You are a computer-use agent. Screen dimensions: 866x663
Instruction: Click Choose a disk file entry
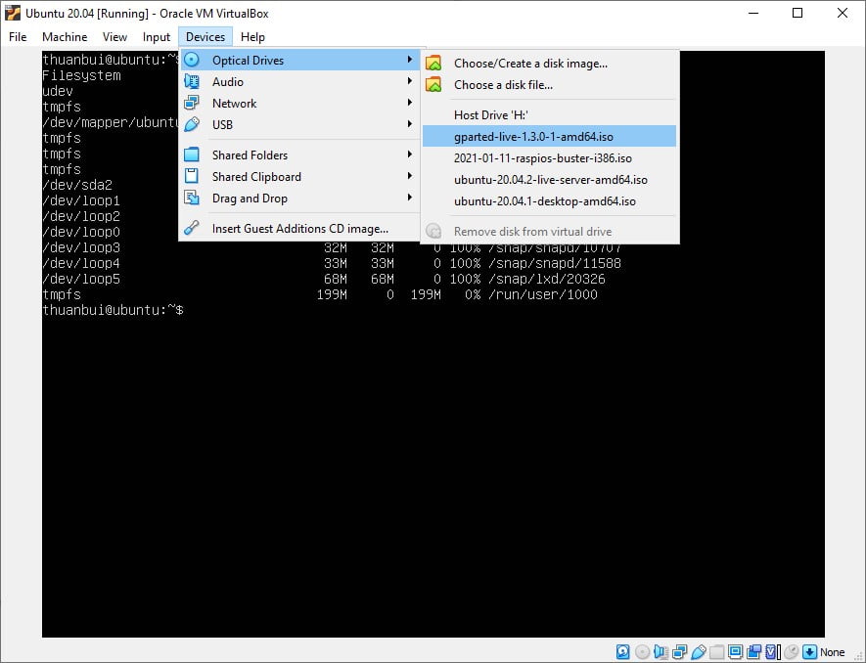tap(504, 85)
